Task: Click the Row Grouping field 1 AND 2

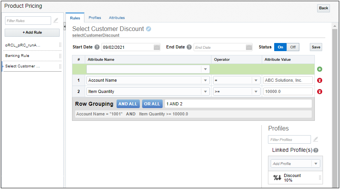Action: (238, 104)
